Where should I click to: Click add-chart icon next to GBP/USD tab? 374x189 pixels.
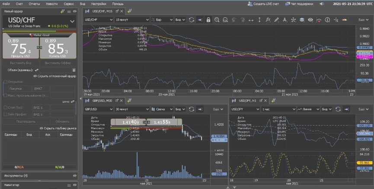coord(129,101)
